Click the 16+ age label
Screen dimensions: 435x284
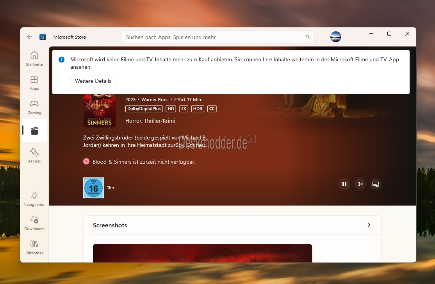click(111, 188)
